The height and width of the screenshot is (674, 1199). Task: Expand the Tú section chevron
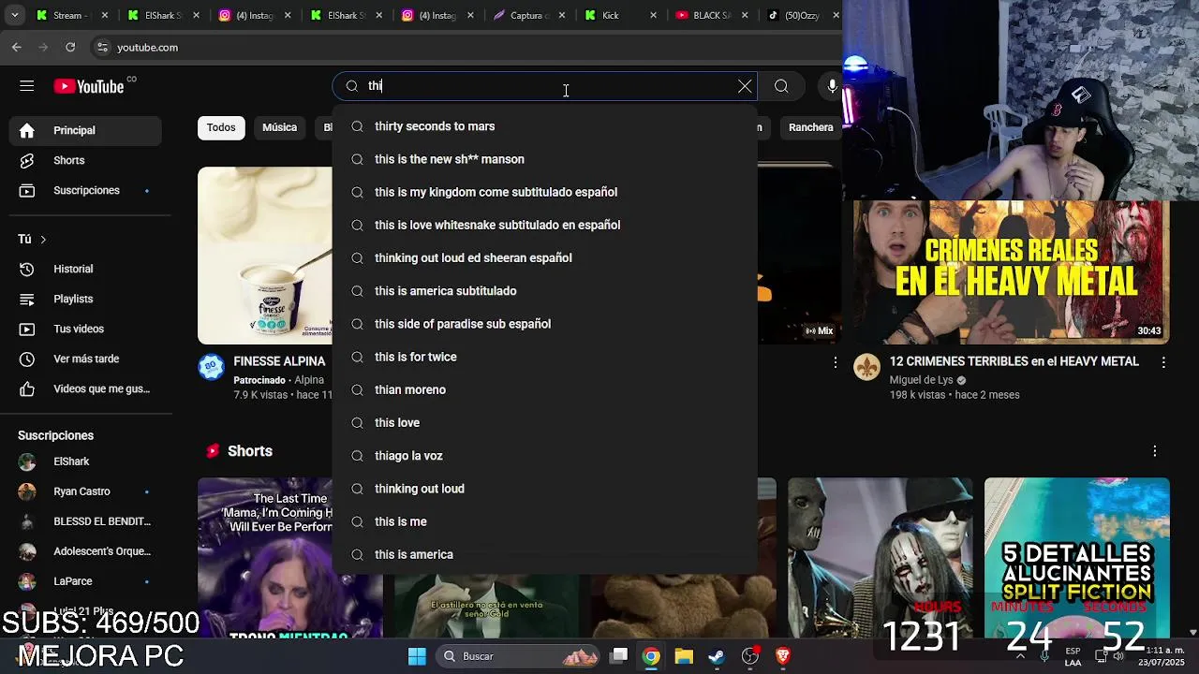tap(42, 240)
